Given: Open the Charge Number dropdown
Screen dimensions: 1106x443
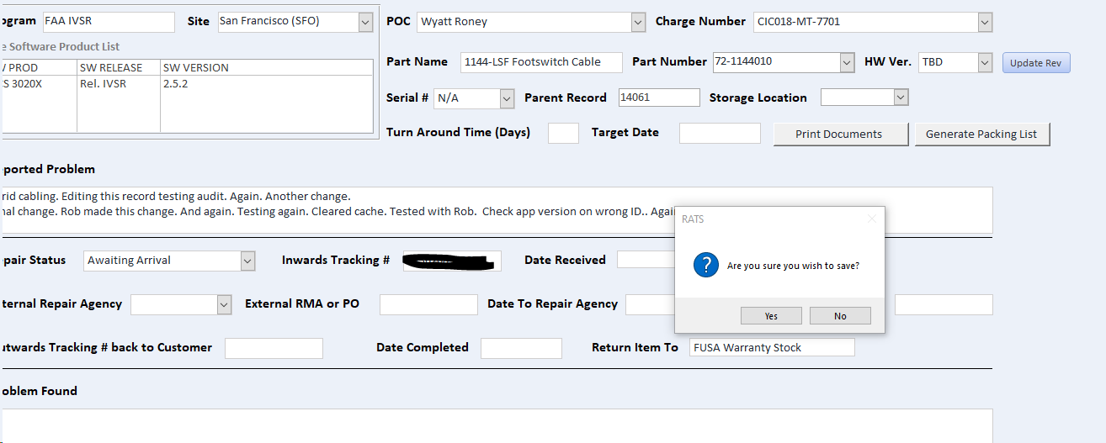Looking at the screenshot, I should 985,22.
